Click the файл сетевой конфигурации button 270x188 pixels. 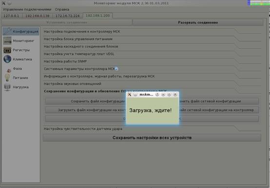tap(219, 101)
